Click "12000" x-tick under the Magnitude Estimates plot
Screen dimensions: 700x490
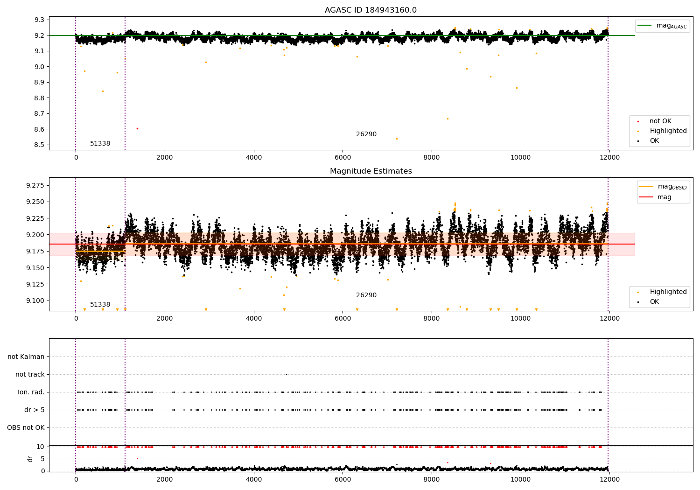[x=609, y=319]
